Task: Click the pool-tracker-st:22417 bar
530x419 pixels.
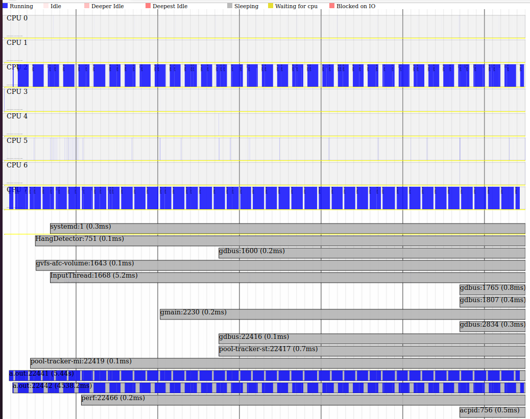Action: [x=372, y=351]
